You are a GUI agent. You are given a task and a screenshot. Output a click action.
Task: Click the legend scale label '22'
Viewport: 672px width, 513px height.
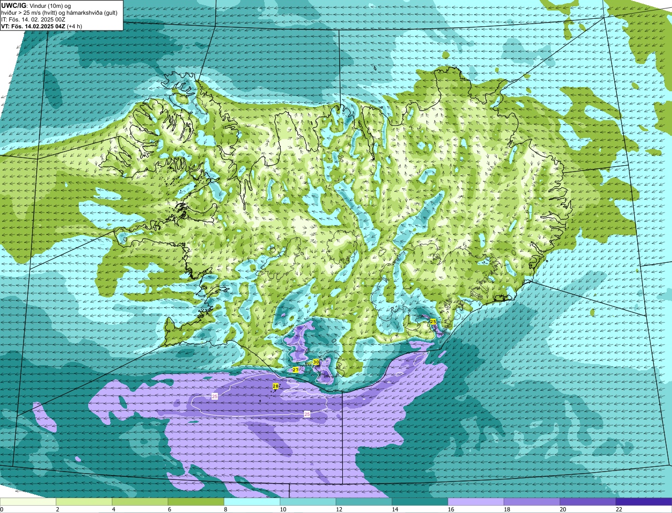coord(619,509)
